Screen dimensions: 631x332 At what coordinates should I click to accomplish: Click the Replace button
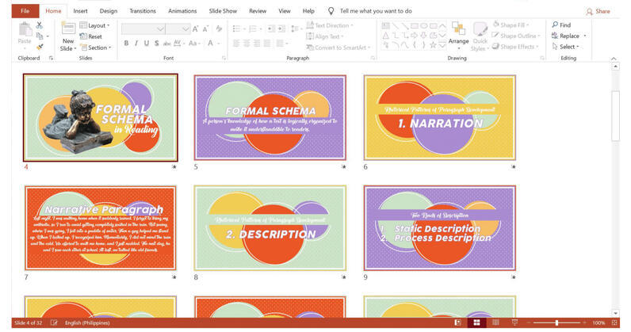point(568,36)
